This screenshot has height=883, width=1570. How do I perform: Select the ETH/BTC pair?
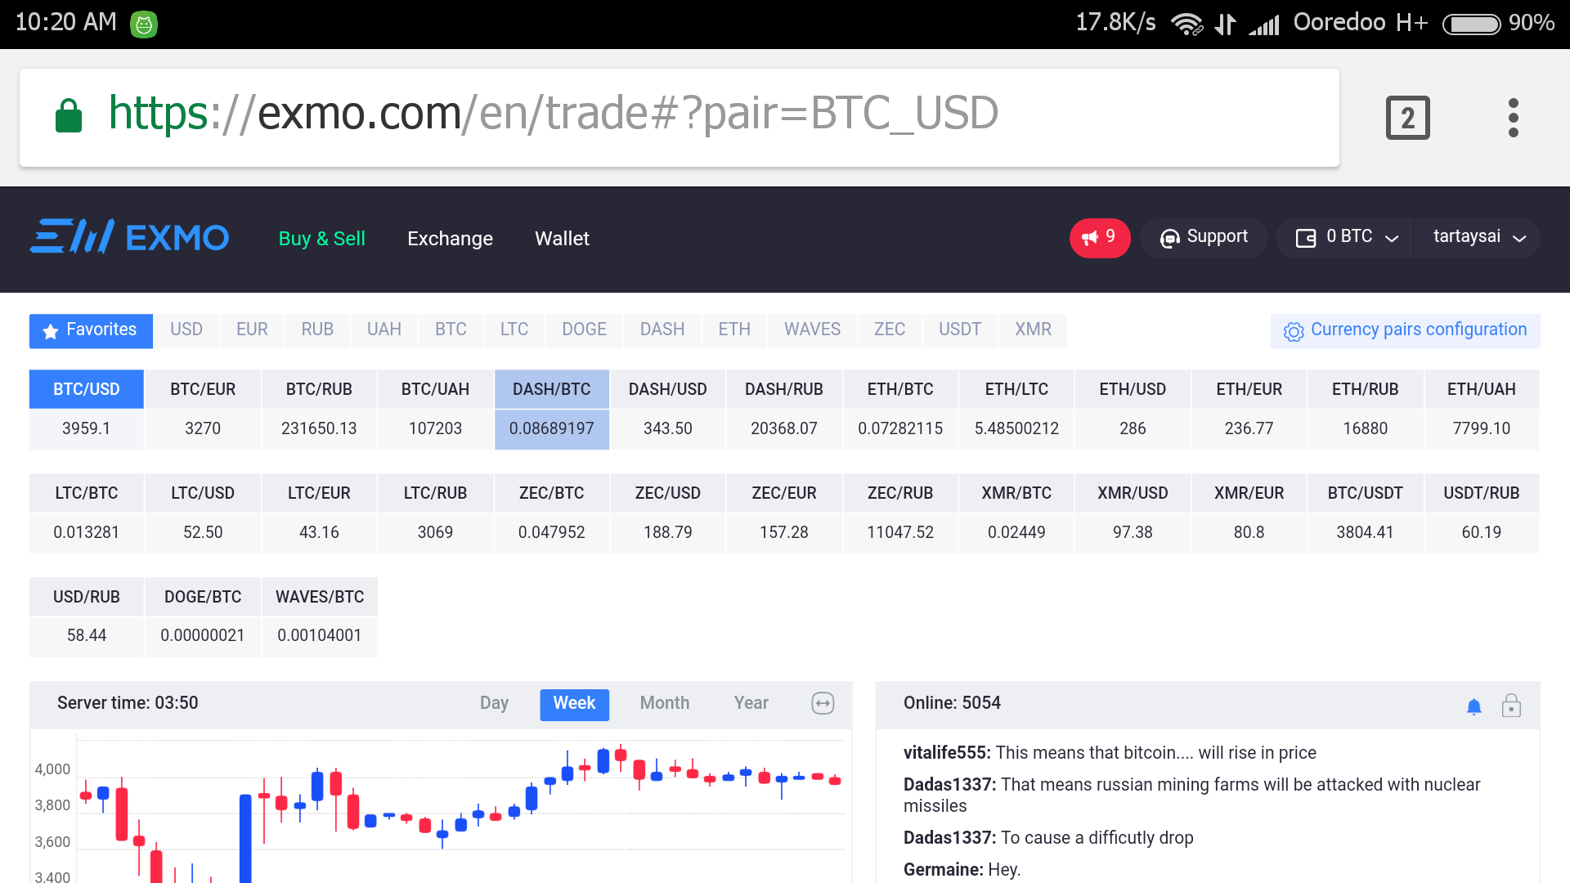click(900, 409)
